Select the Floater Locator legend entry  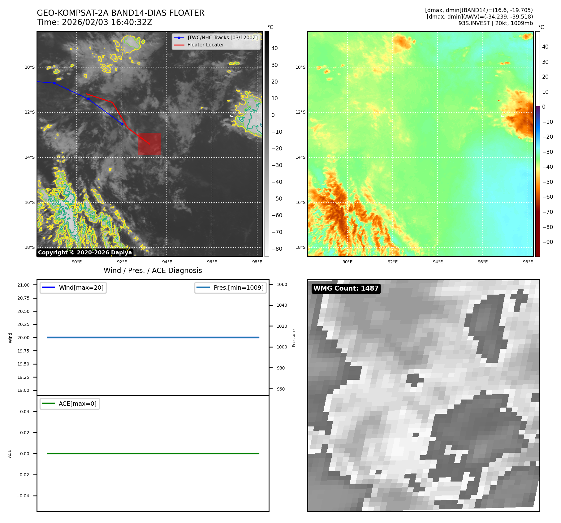tap(205, 45)
